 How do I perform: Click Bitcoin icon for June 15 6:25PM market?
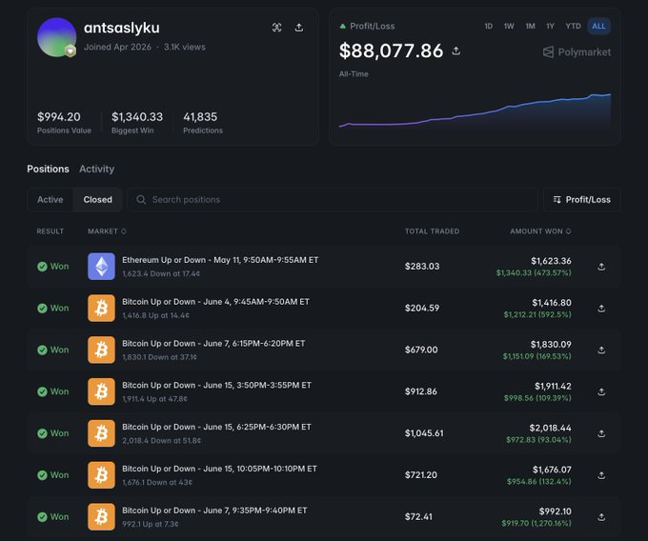[x=101, y=433]
